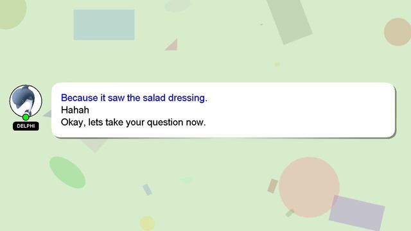Select the DELPHI name label
The width and height of the screenshot is (411, 231).
click(x=26, y=126)
